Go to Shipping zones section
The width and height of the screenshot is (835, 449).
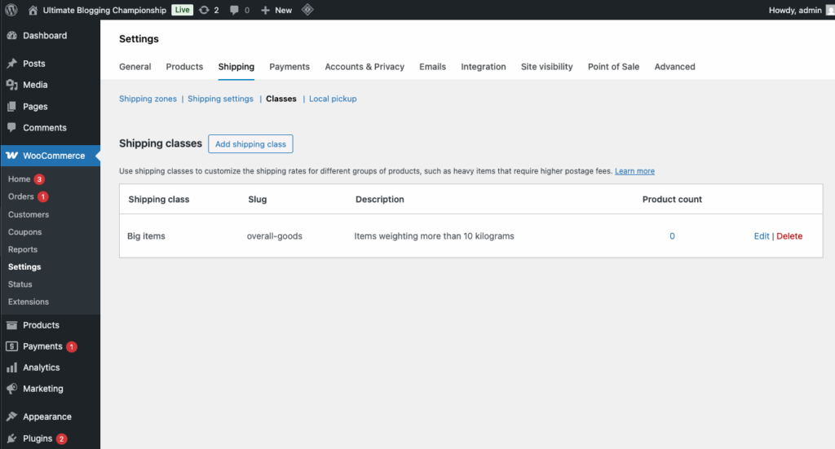pyautogui.click(x=148, y=99)
